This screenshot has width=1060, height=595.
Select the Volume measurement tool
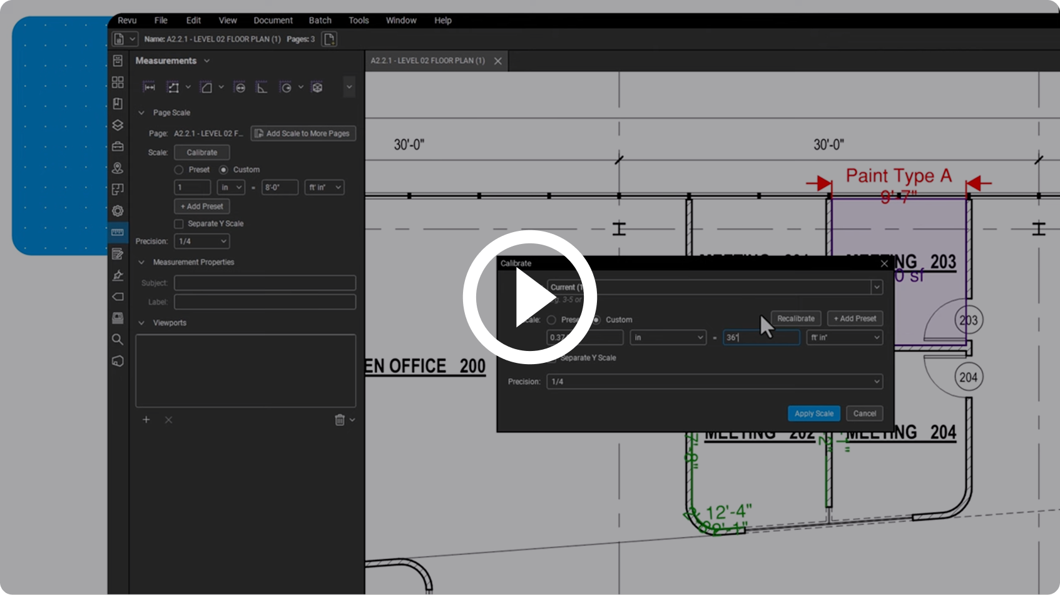point(317,88)
